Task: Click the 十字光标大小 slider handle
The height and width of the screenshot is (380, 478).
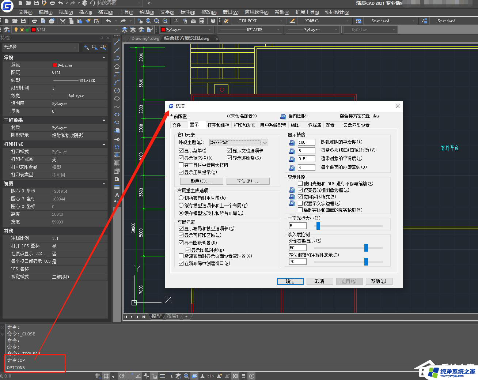Action: tap(318, 226)
